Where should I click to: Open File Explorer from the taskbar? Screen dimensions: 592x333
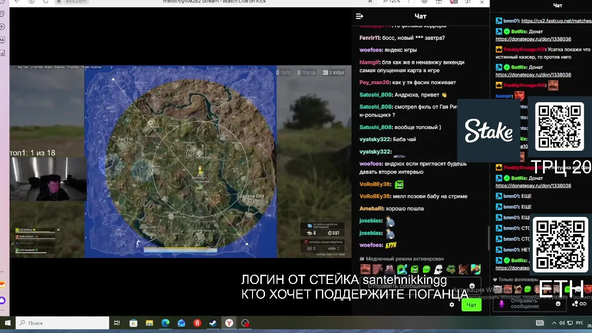pos(149,323)
